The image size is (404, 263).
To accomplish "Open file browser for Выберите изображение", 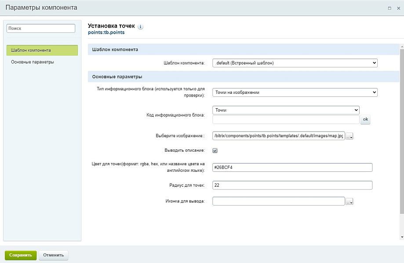I will pyautogui.click(x=349, y=136).
